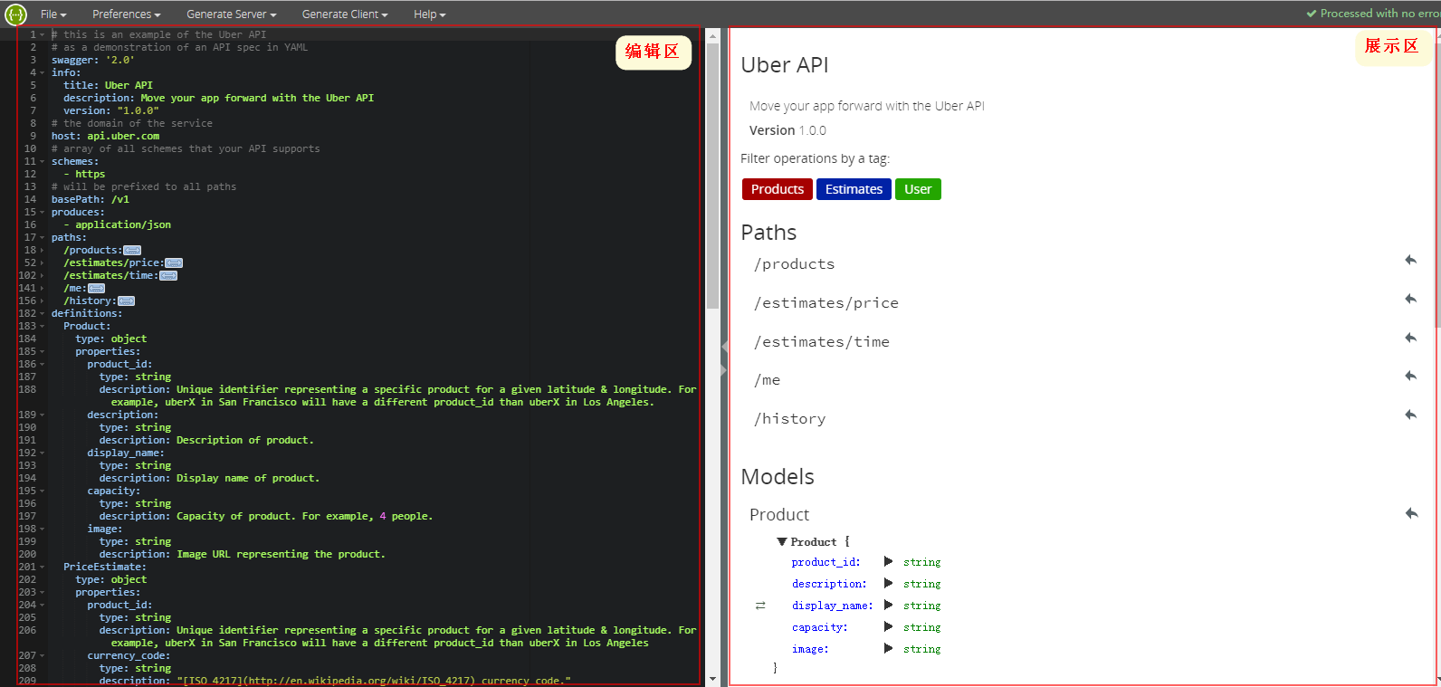Click the Product model heading
1441x687 pixels.
[x=779, y=515]
